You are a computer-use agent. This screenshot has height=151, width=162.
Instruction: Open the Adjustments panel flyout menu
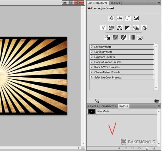pos(158,3)
